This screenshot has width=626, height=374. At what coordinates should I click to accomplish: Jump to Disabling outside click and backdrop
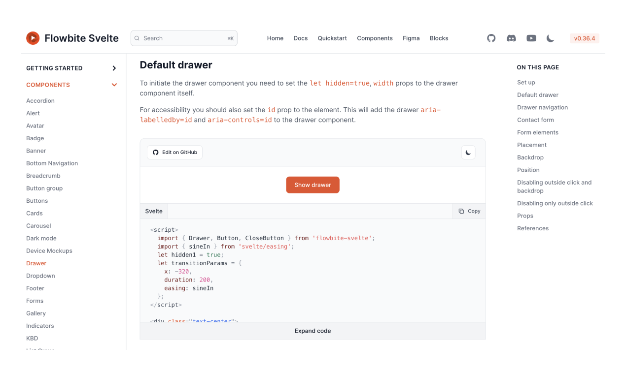coord(554,187)
